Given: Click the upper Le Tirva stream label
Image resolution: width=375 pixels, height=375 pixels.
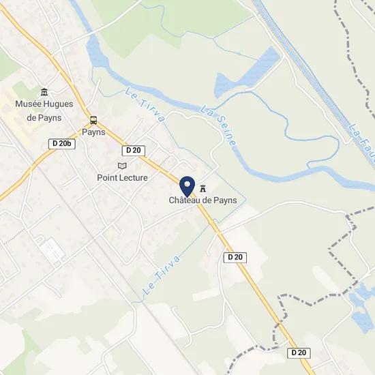Looking at the screenshot, I should 145,104.
